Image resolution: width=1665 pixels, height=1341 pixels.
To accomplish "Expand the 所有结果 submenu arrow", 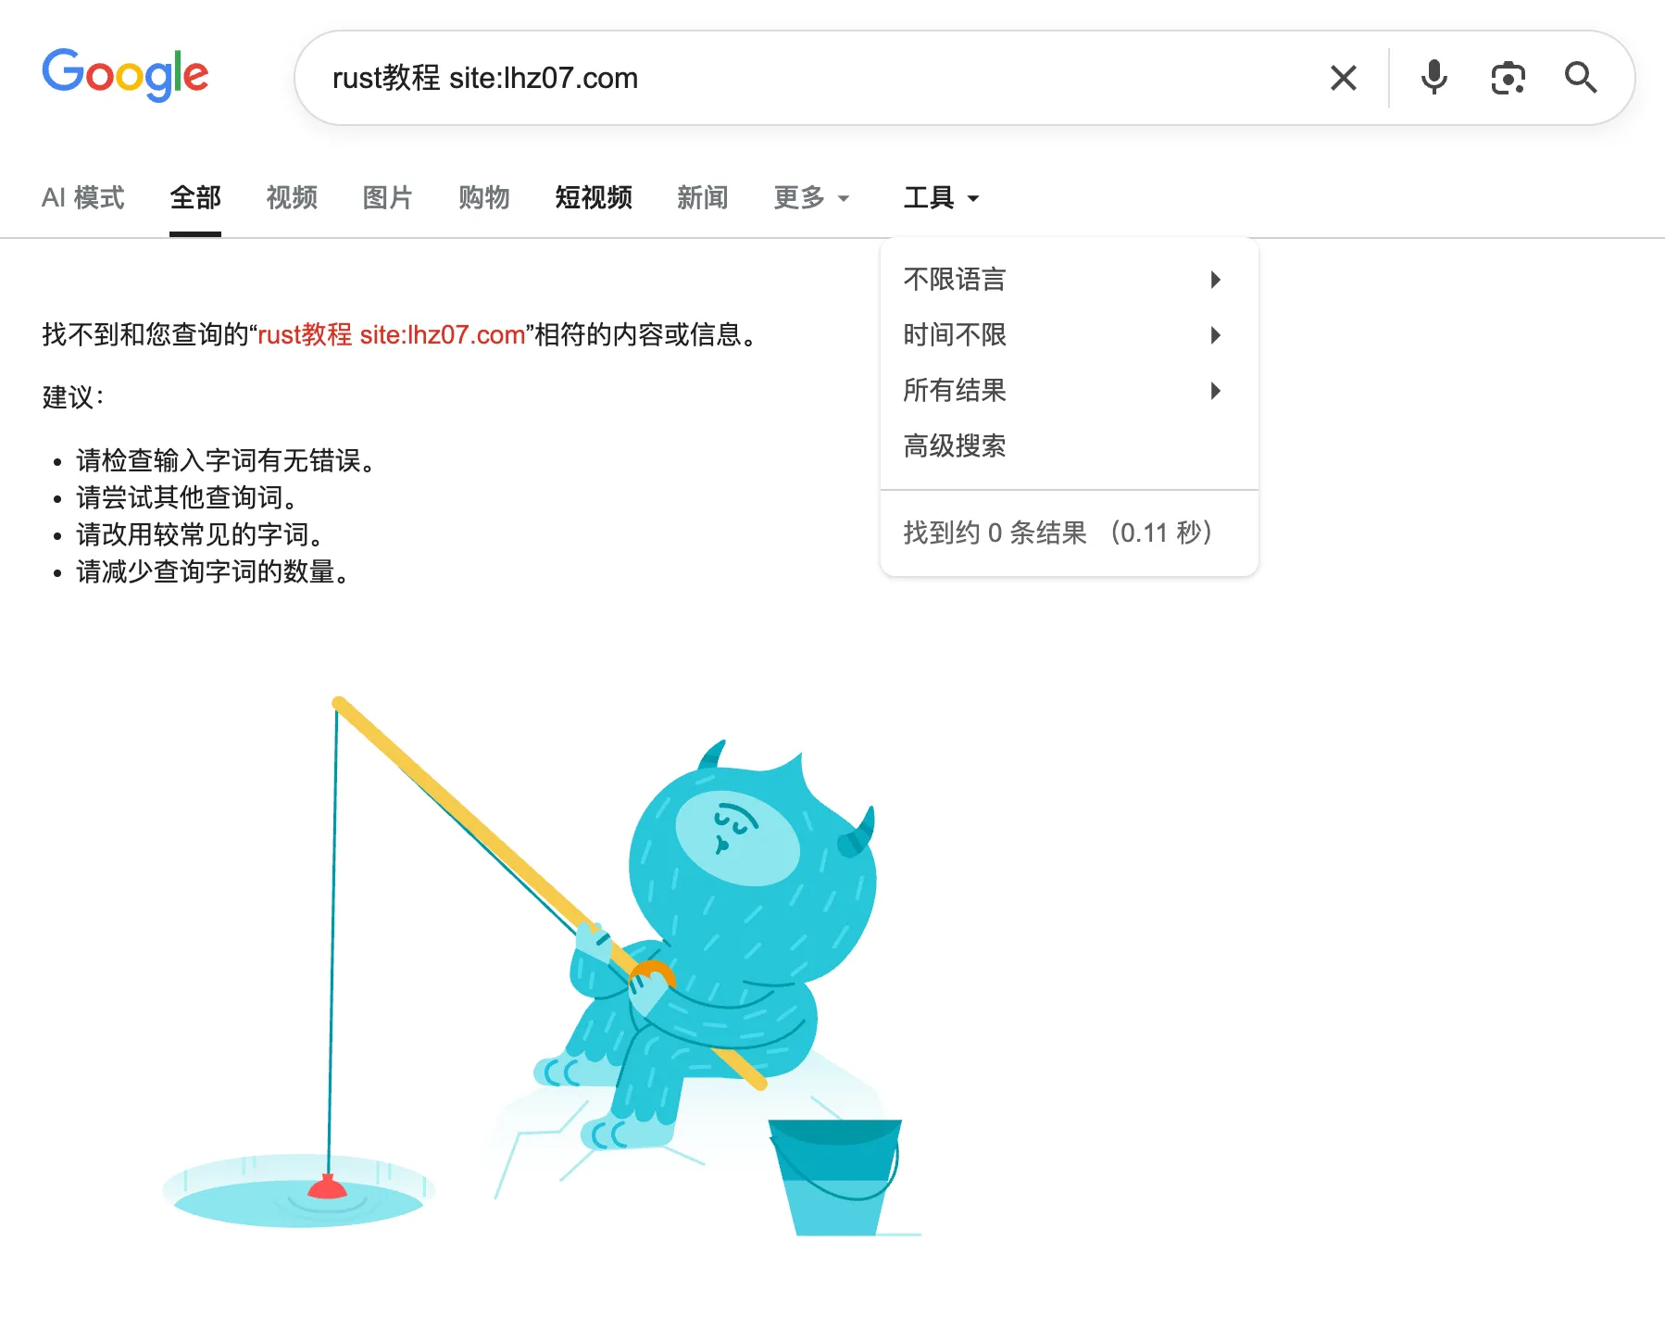I will coord(1216,391).
